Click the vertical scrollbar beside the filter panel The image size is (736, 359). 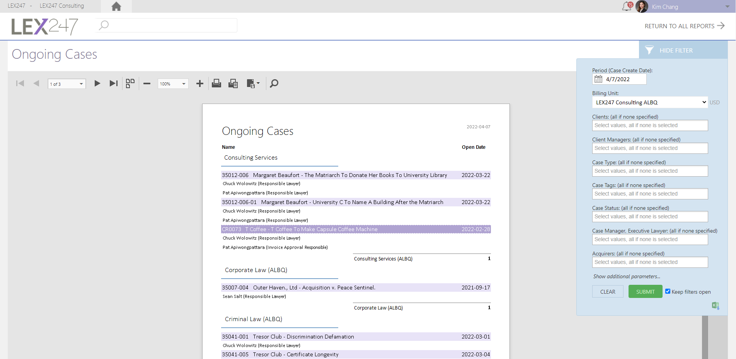[705, 337]
